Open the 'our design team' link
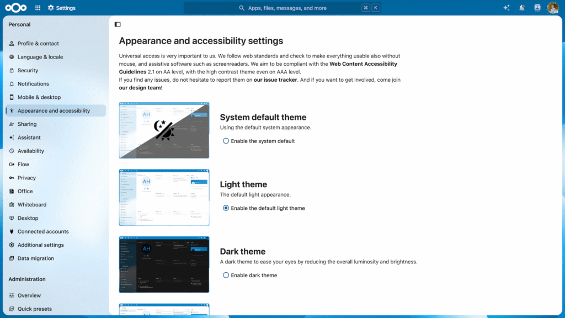Image resolution: width=565 pixels, height=318 pixels. [x=140, y=88]
